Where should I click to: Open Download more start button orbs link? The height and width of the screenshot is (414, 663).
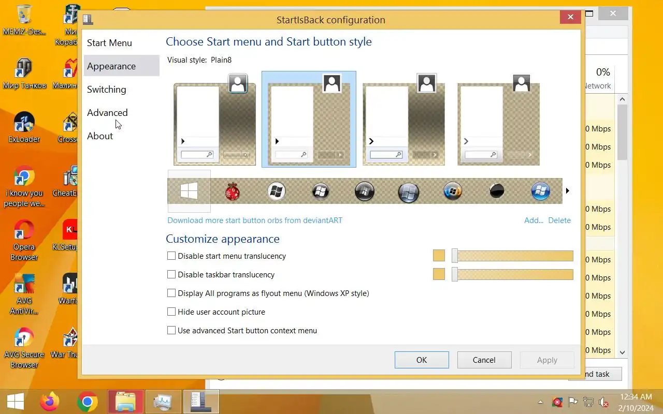pos(255,220)
